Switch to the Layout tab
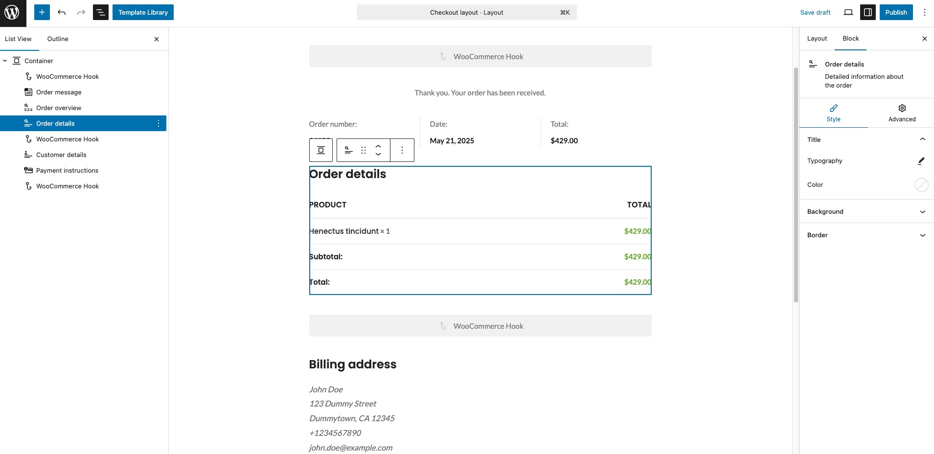This screenshot has width=934, height=454. tap(817, 39)
